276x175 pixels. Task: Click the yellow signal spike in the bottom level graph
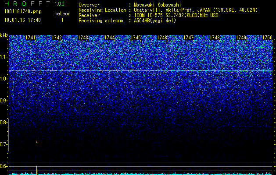click(37, 170)
